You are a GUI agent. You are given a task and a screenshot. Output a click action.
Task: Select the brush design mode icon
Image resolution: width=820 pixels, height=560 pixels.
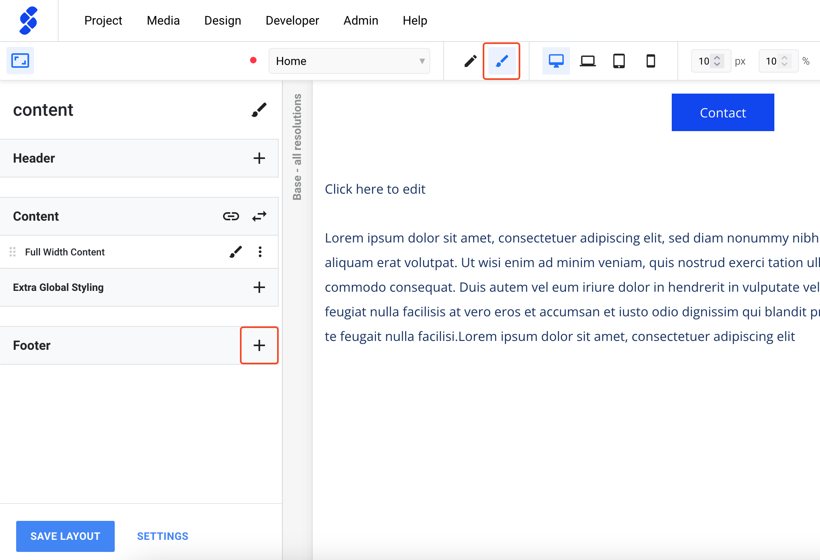[x=502, y=61]
